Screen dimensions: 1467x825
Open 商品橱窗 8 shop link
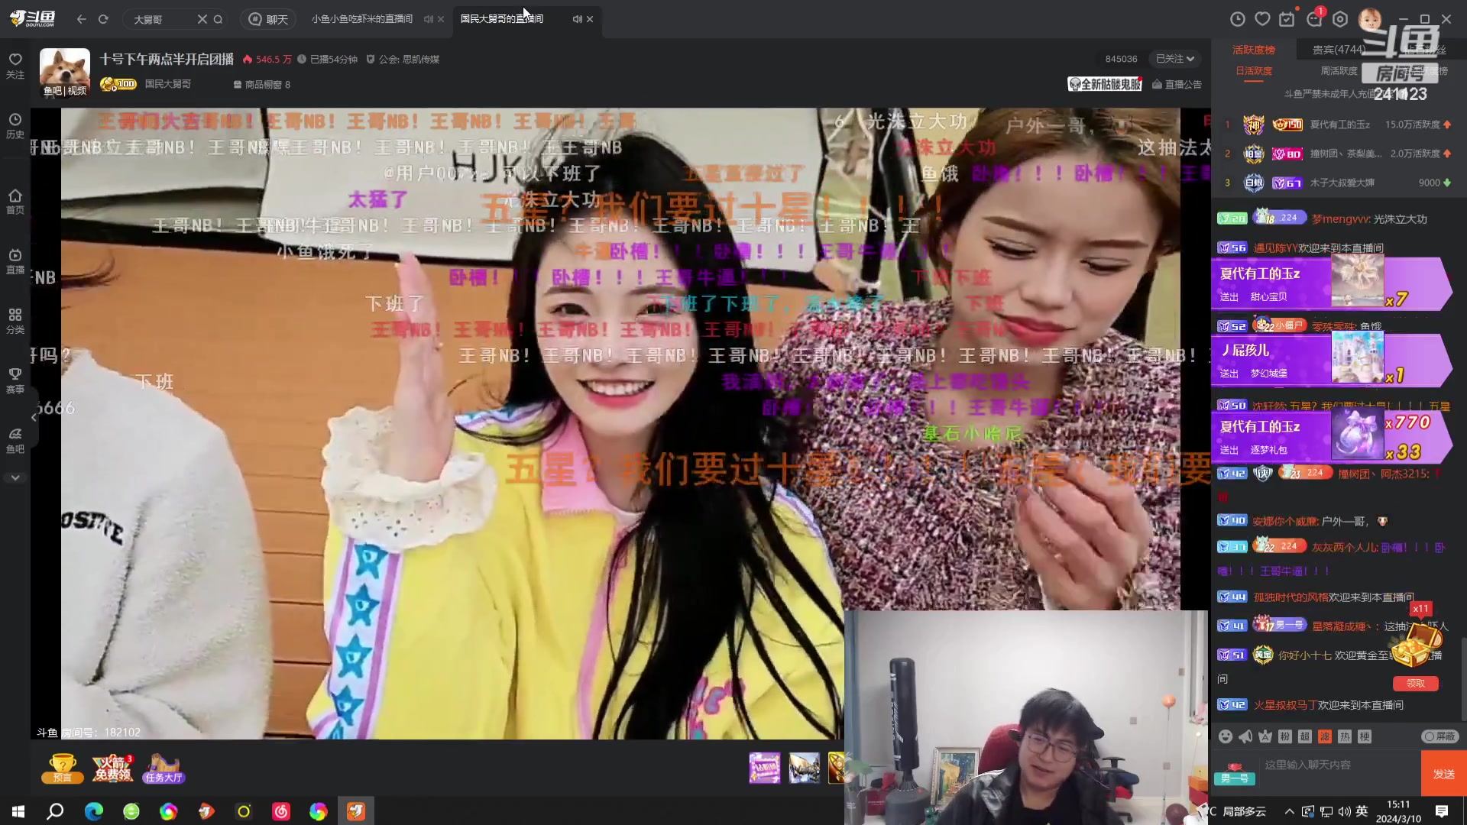point(262,85)
